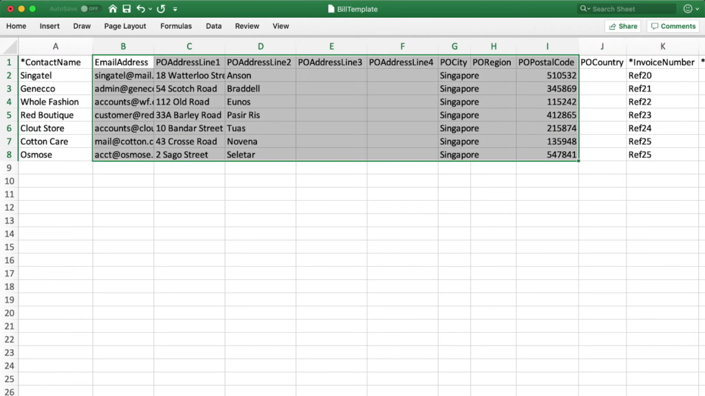
Task: Click the Share button
Action: click(622, 25)
